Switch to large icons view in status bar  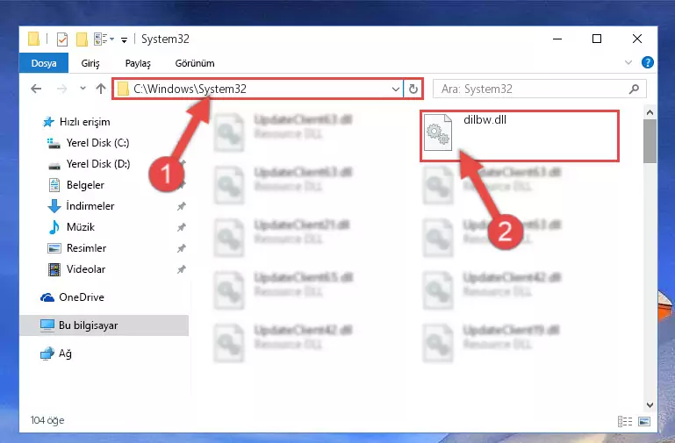click(x=644, y=421)
